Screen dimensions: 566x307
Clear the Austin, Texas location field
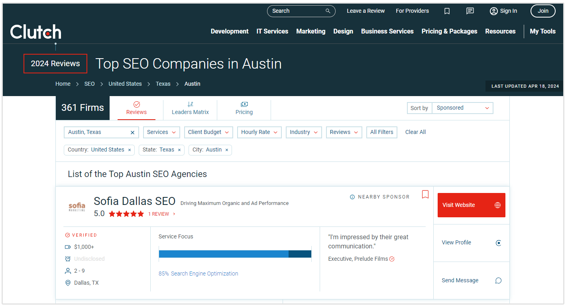pos(133,132)
